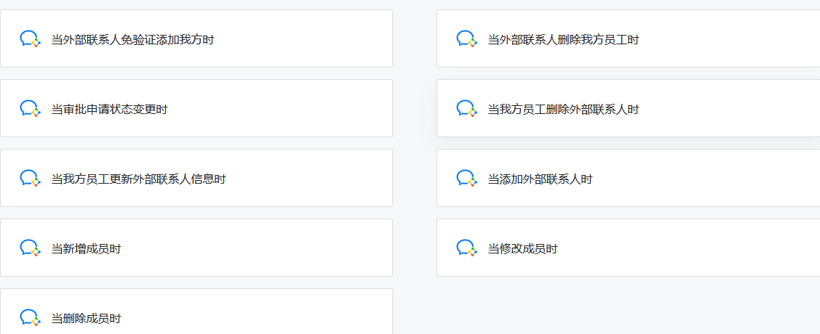The height and width of the screenshot is (334, 820).
Task: Choose the 当新增成员时 trigger label
Action: [x=87, y=249]
